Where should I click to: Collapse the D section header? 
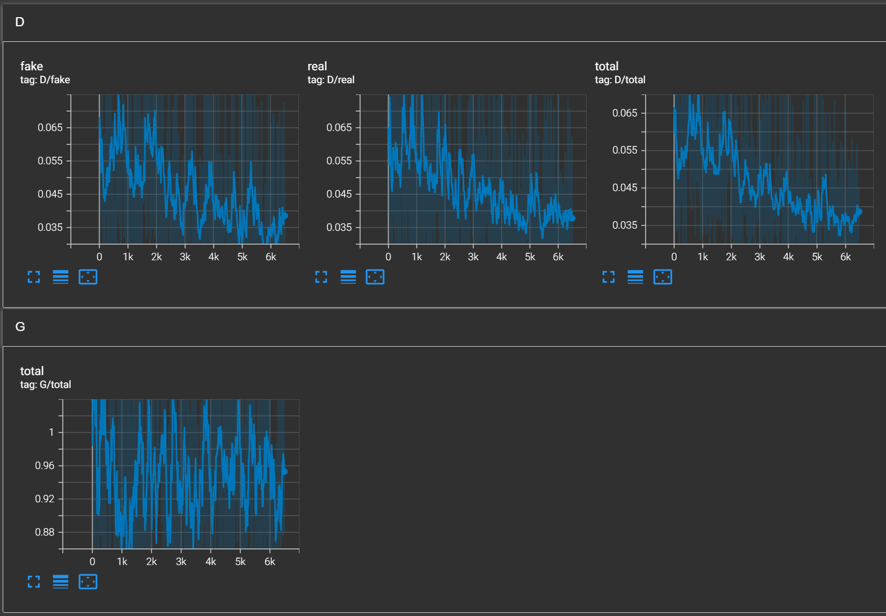tap(444, 22)
